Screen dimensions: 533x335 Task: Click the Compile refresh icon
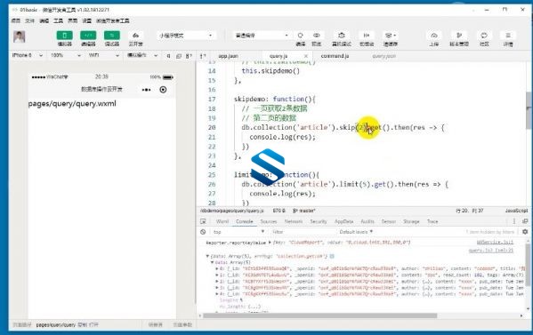pos(301,36)
